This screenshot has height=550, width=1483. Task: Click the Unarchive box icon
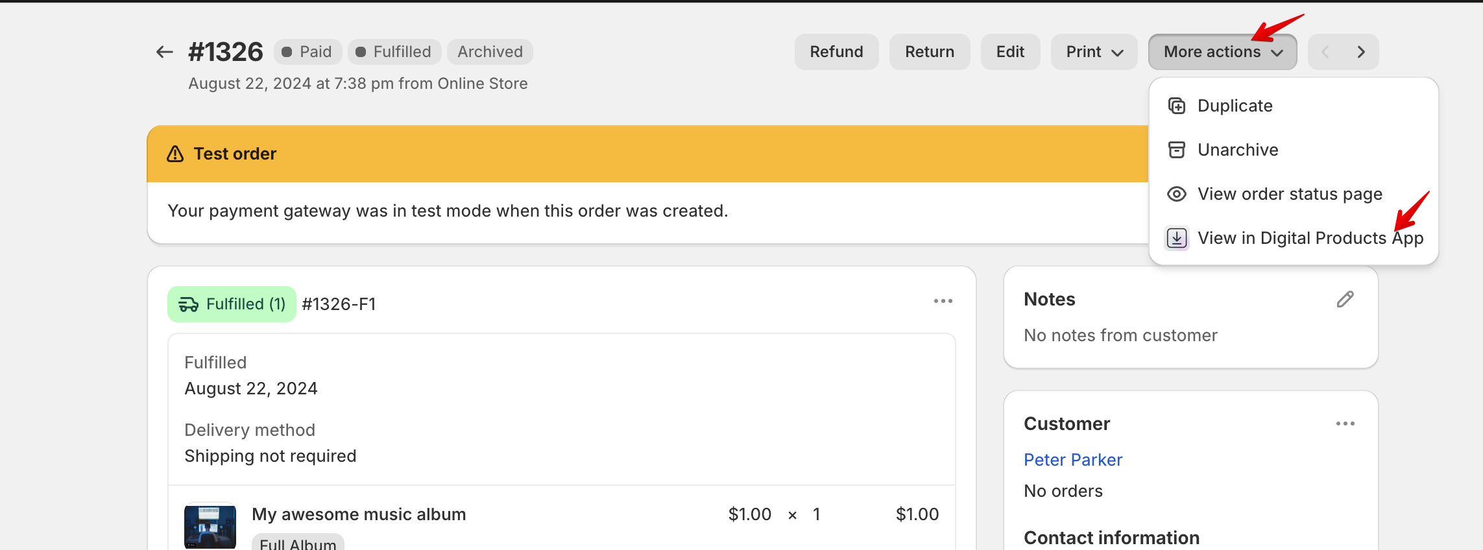(x=1176, y=149)
